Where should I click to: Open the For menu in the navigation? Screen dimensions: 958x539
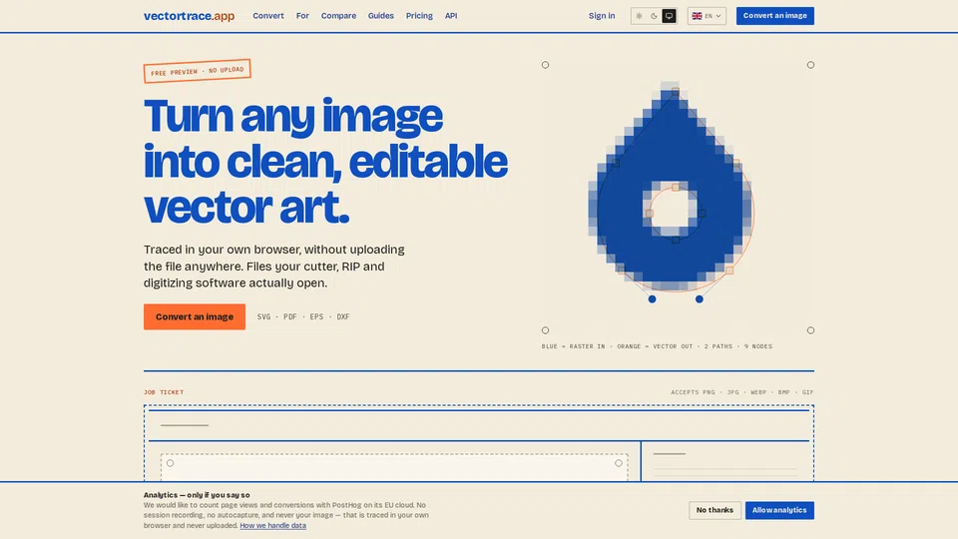point(302,16)
